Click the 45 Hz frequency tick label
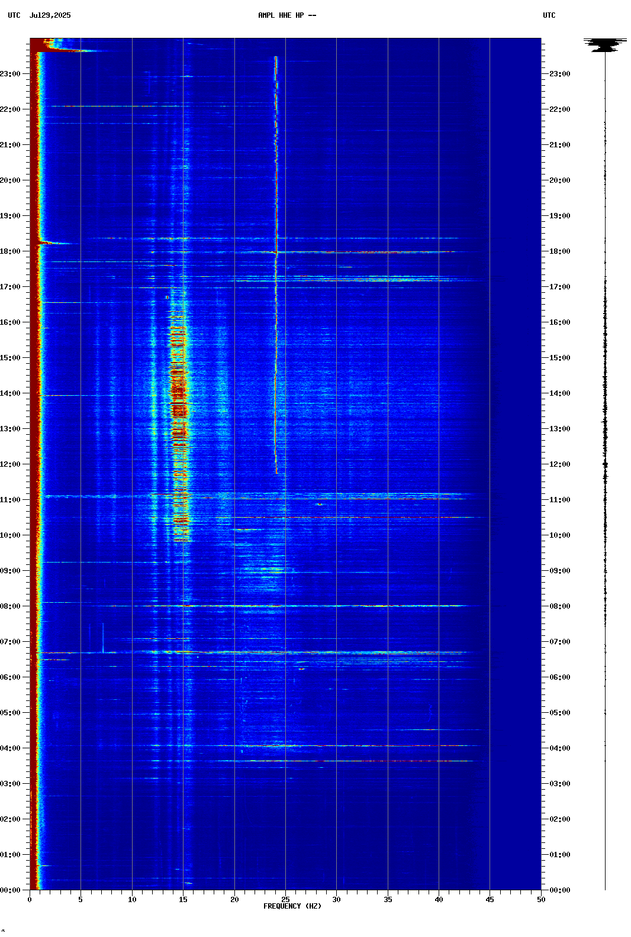Image resolution: width=631 pixels, height=937 pixels. coord(490,900)
